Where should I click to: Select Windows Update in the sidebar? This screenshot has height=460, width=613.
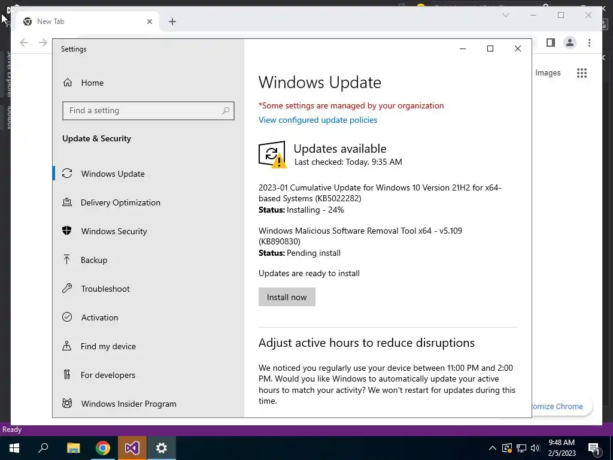tap(113, 174)
